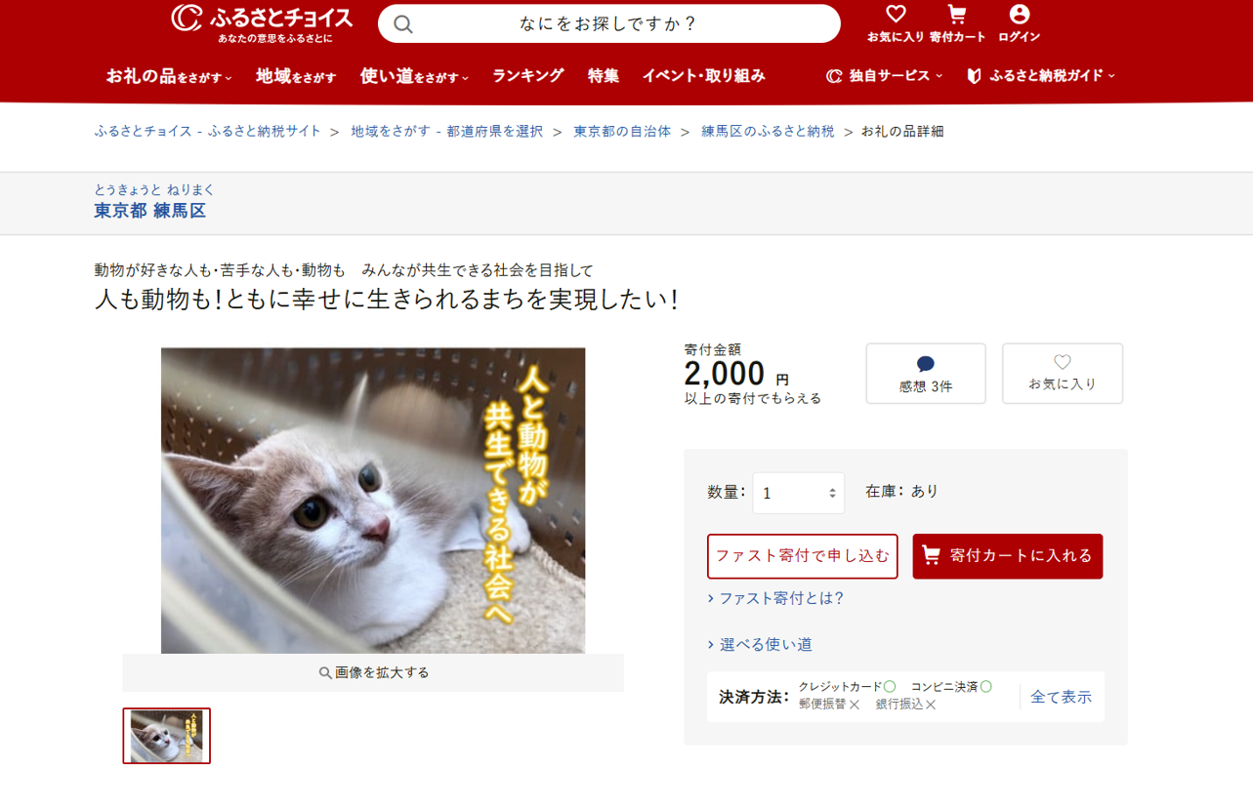This screenshot has height=807, width=1253.
Task: Open the 数量 quantity selector
Action: (799, 493)
